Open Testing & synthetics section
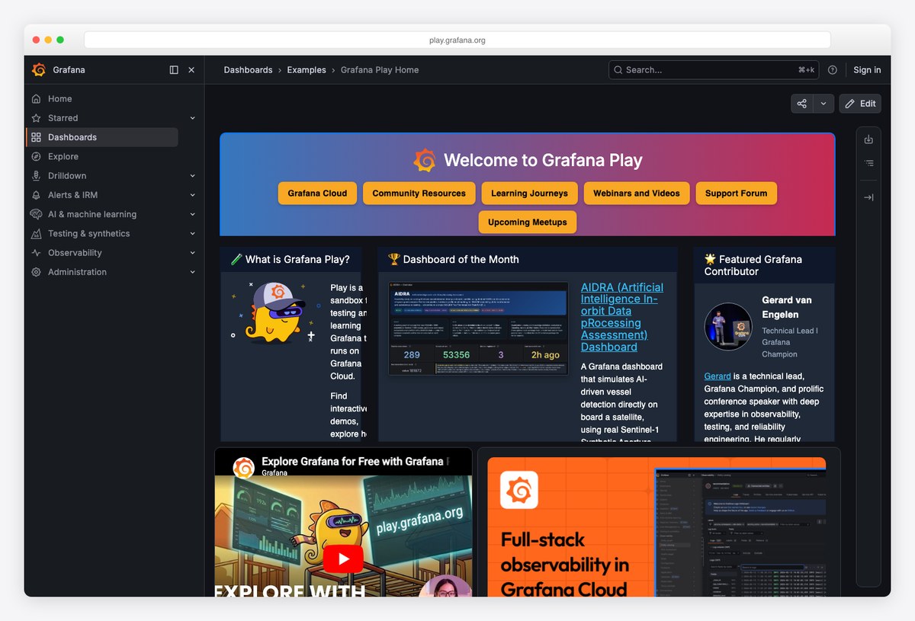Viewport: 915px width, 621px height. coord(88,234)
